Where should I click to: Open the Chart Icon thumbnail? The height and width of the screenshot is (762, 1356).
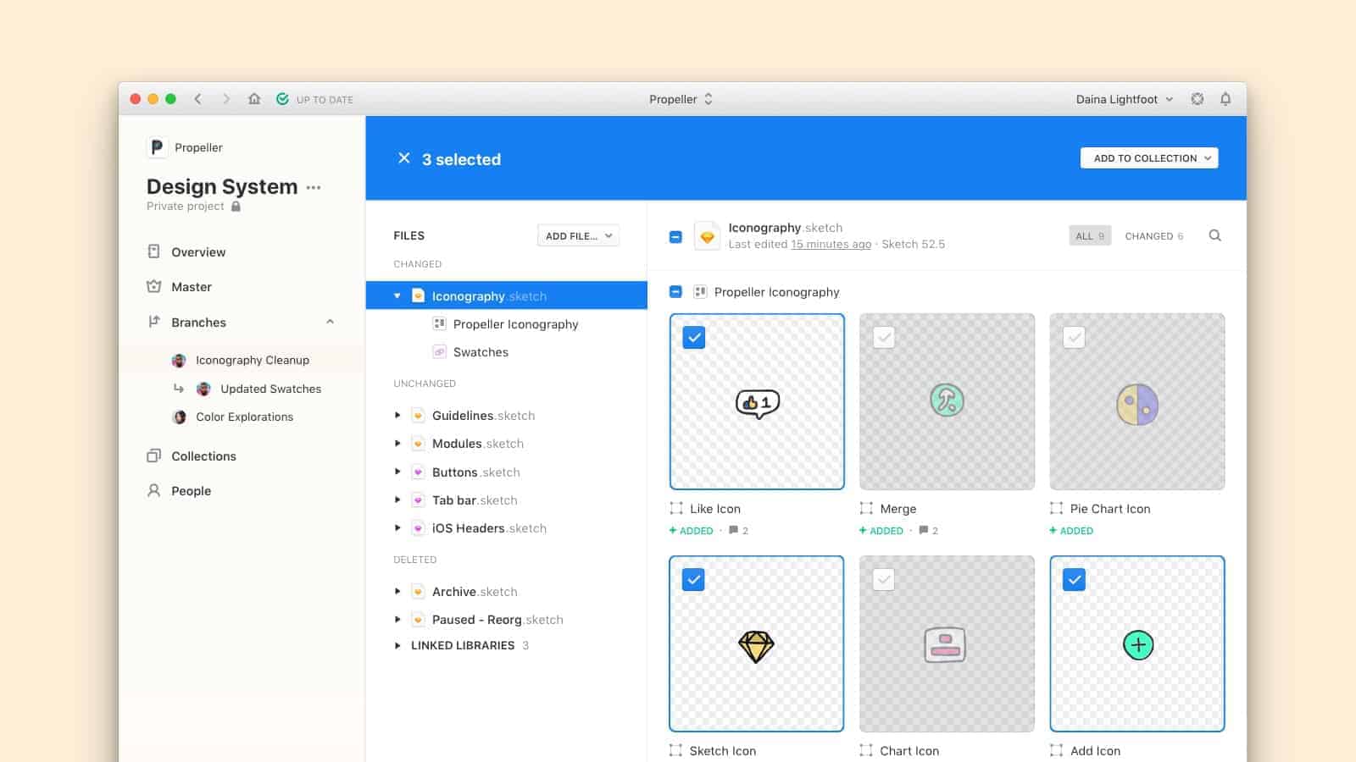[x=947, y=643]
